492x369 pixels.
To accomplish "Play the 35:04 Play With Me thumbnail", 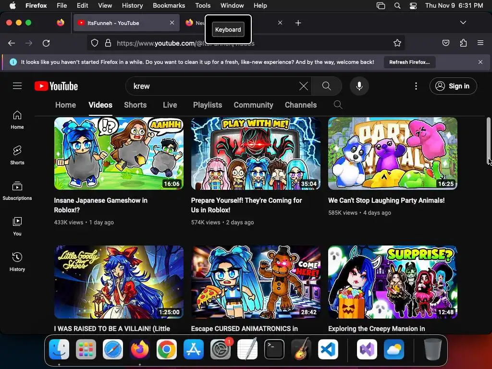I will [x=256, y=153].
